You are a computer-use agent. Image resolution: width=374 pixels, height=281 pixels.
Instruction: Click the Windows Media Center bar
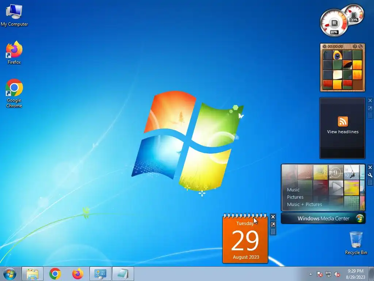point(323,218)
